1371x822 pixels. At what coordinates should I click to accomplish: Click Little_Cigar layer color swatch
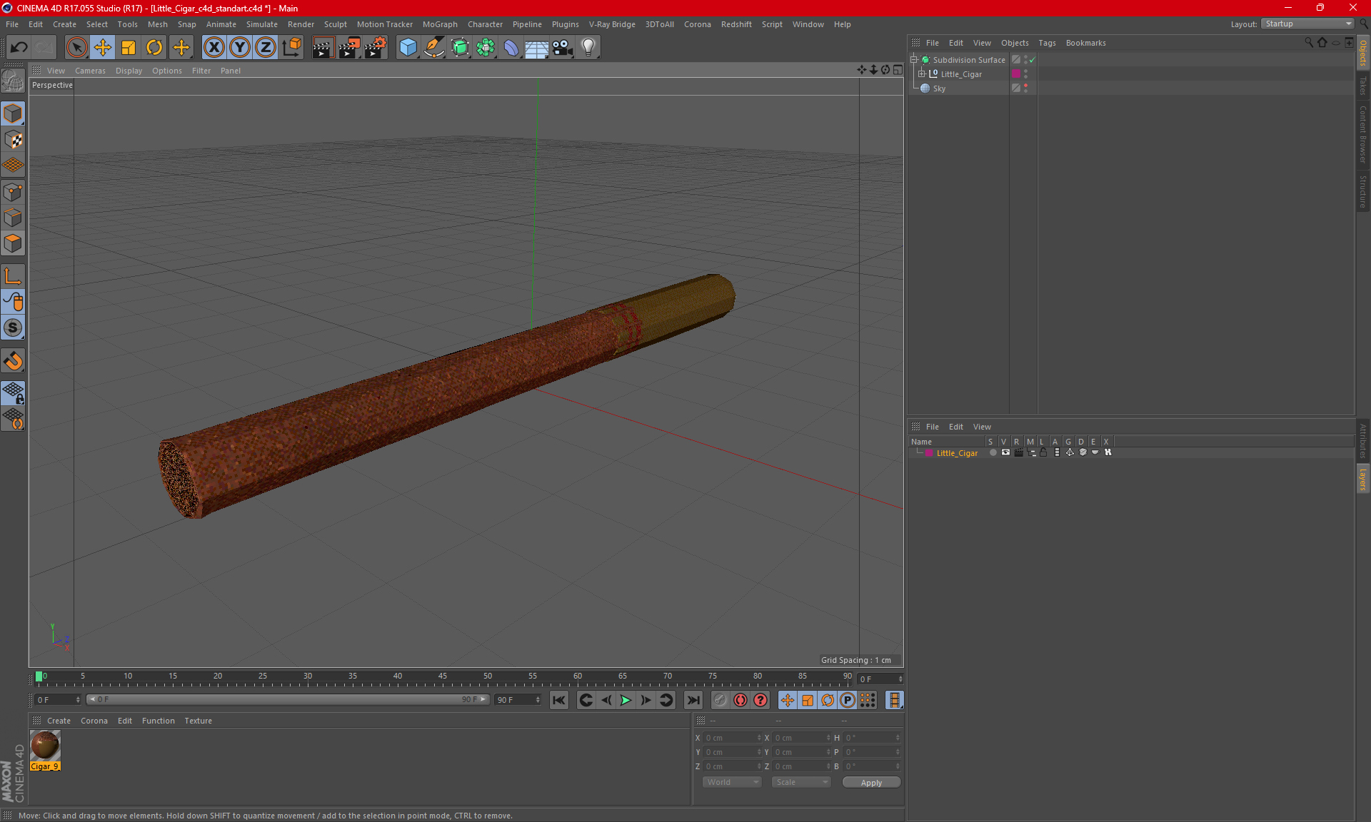click(929, 452)
